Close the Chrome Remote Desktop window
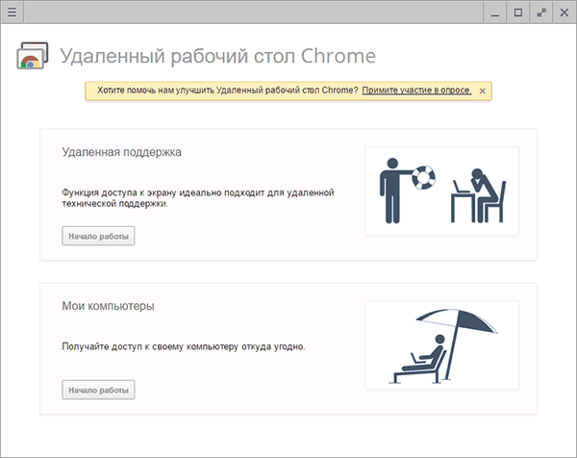 pos(564,12)
